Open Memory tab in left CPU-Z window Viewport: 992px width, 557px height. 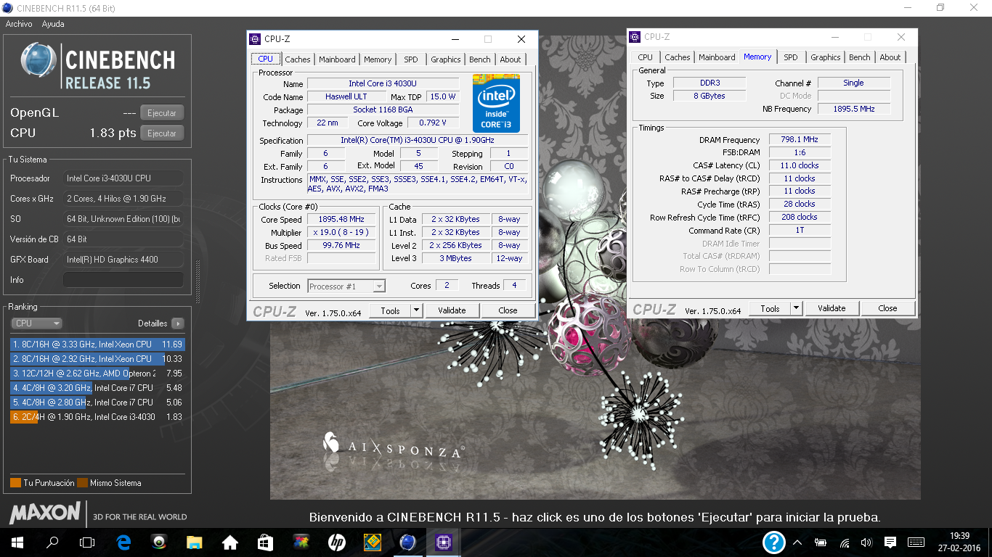[378, 59]
